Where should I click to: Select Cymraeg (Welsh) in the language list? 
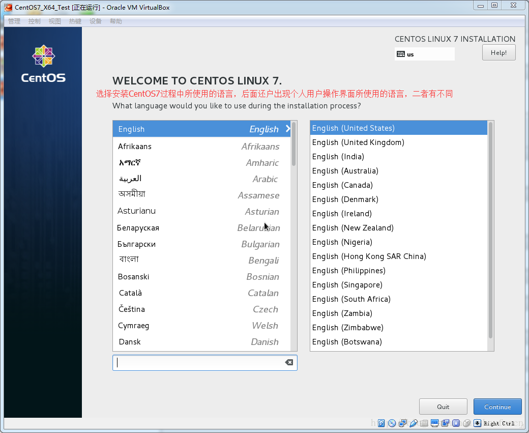[x=201, y=325]
